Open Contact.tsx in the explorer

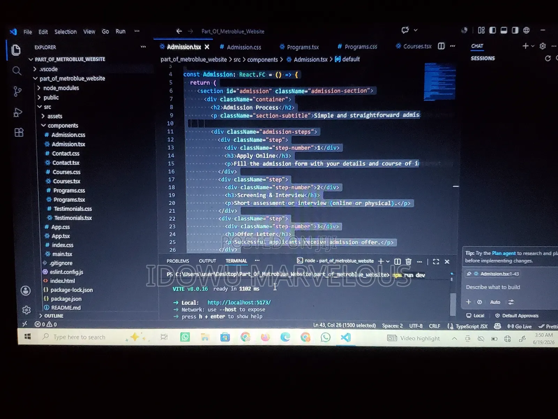click(66, 163)
